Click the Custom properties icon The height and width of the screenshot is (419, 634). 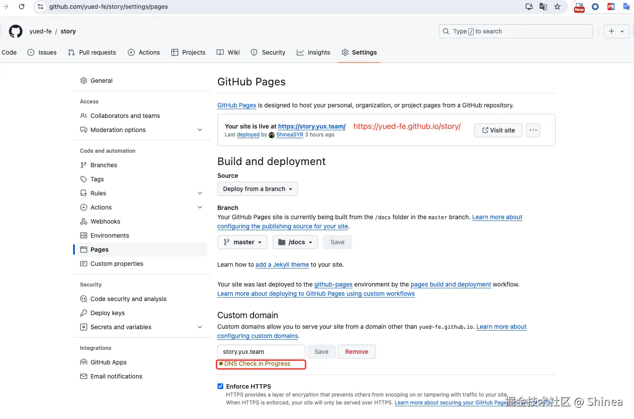pyautogui.click(x=84, y=264)
